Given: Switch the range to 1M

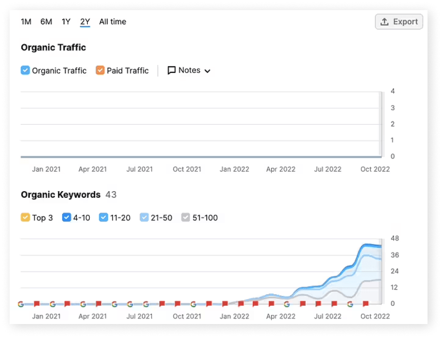Looking at the screenshot, I should (x=26, y=22).
